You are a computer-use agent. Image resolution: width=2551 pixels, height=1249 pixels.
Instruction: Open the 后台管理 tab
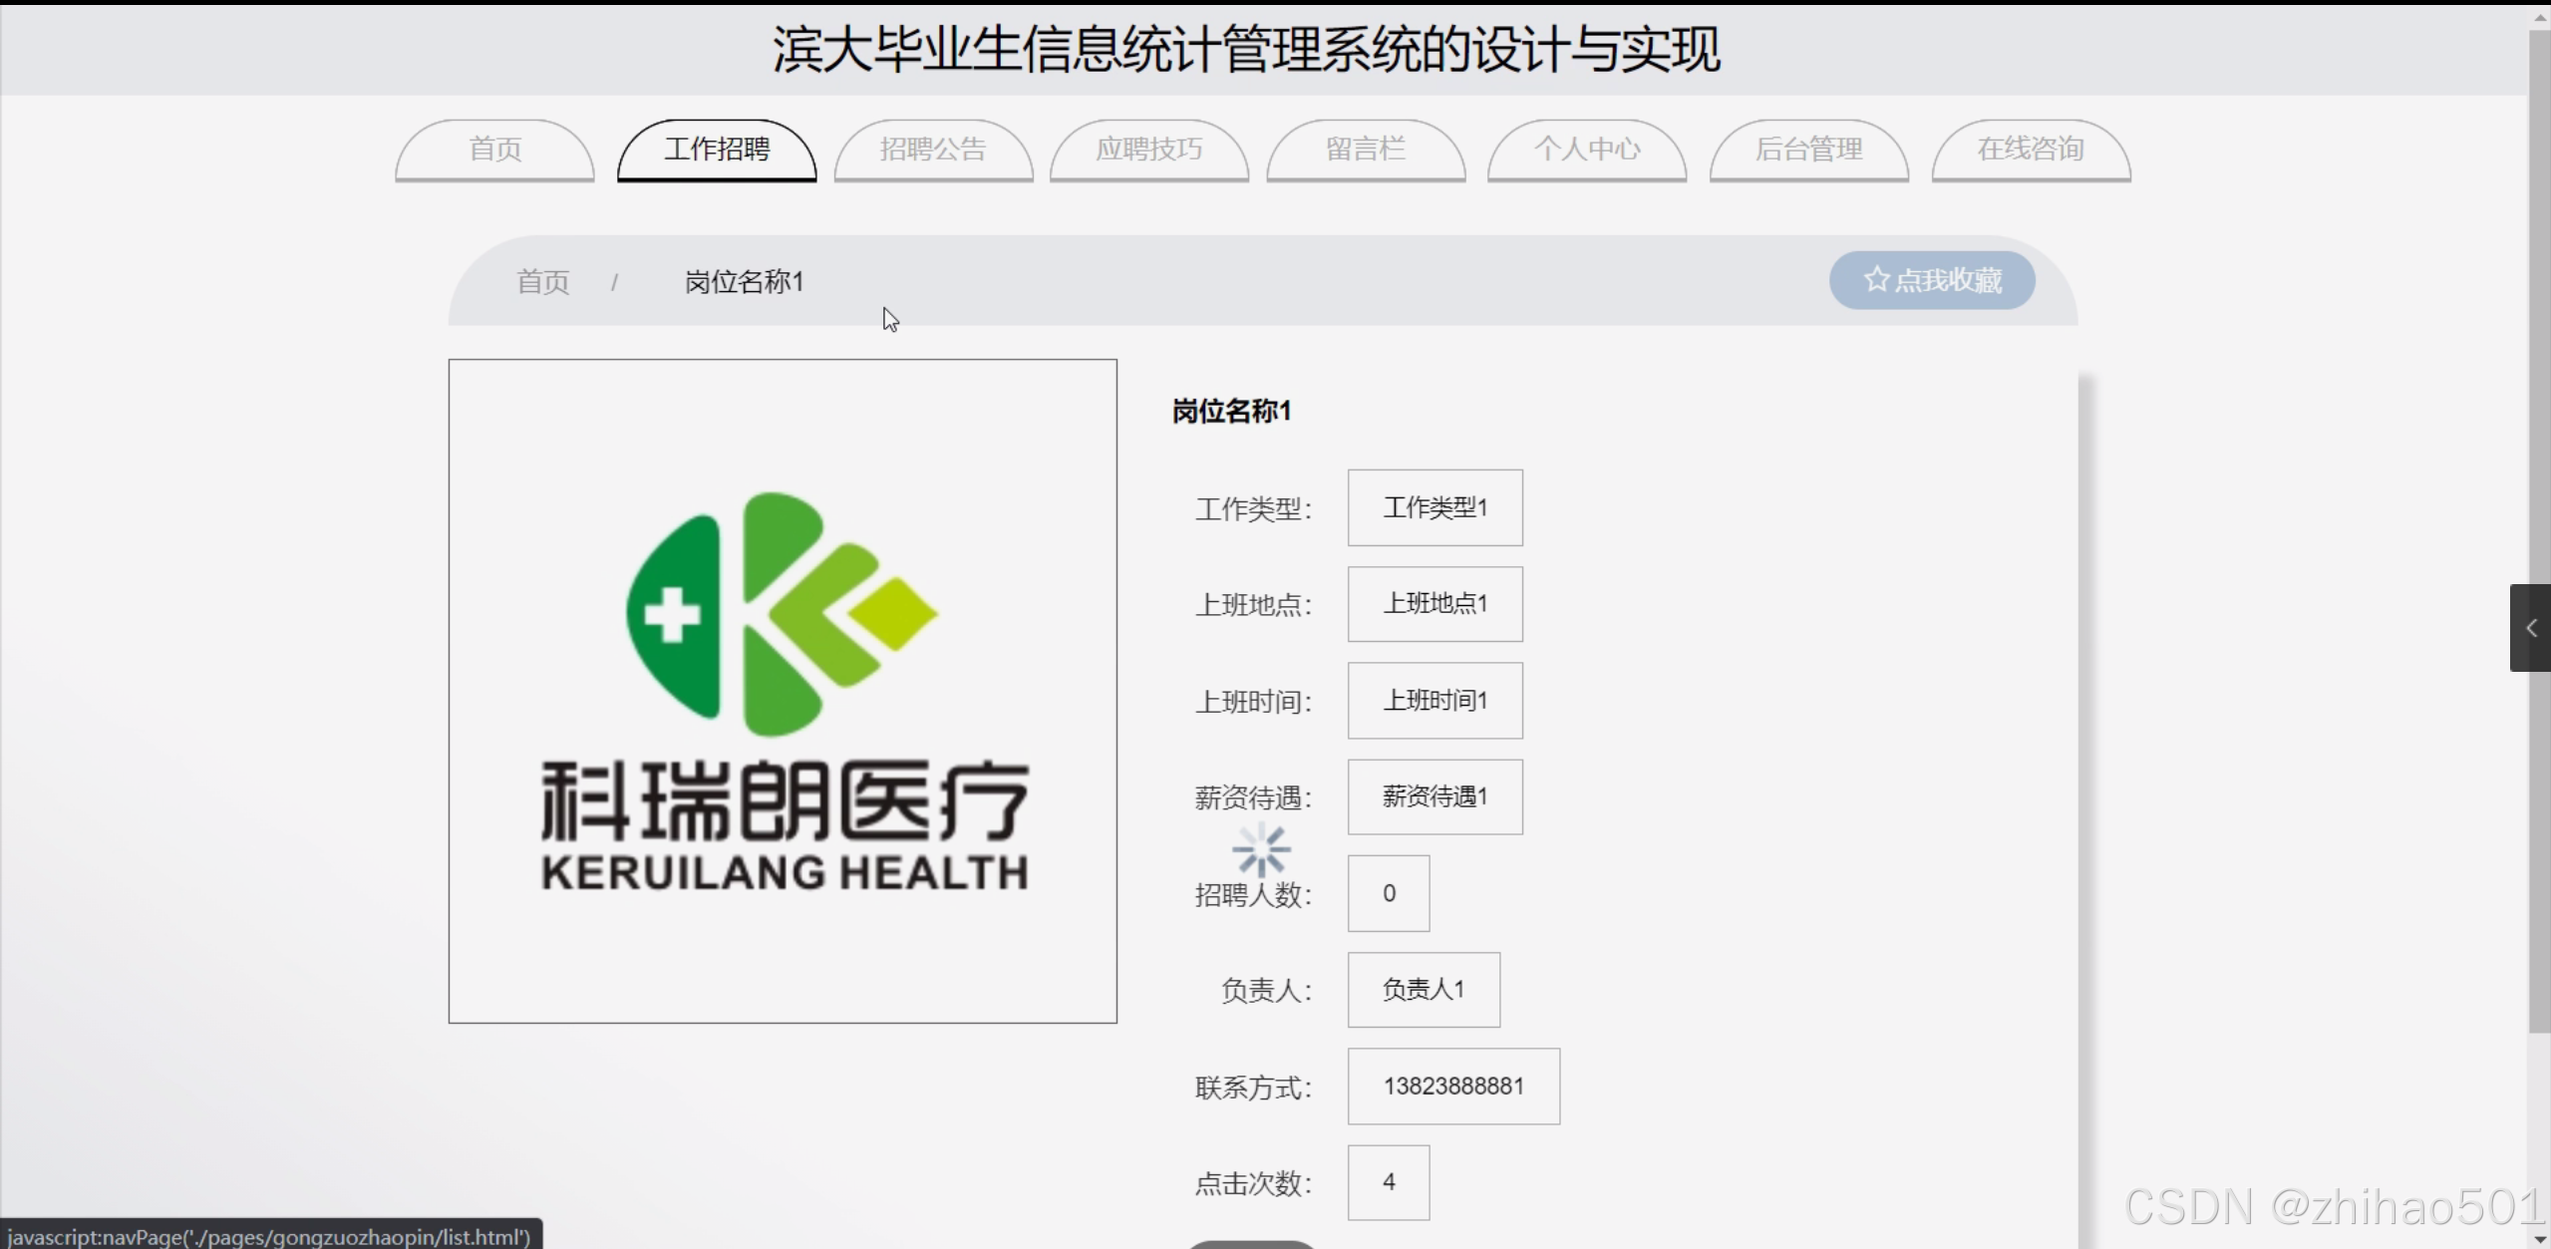1809,151
